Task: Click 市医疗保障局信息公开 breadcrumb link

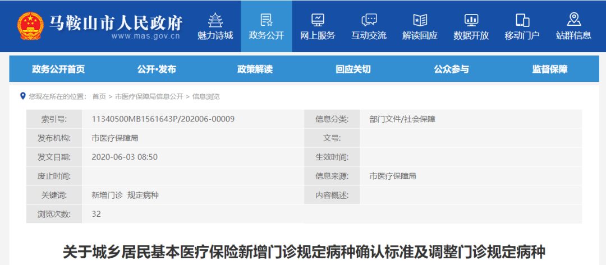Action: click(149, 97)
